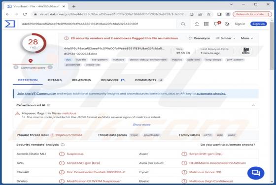Expand the Similar dropdown
This screenshot has height=185, width=276.
pos(226,38)
